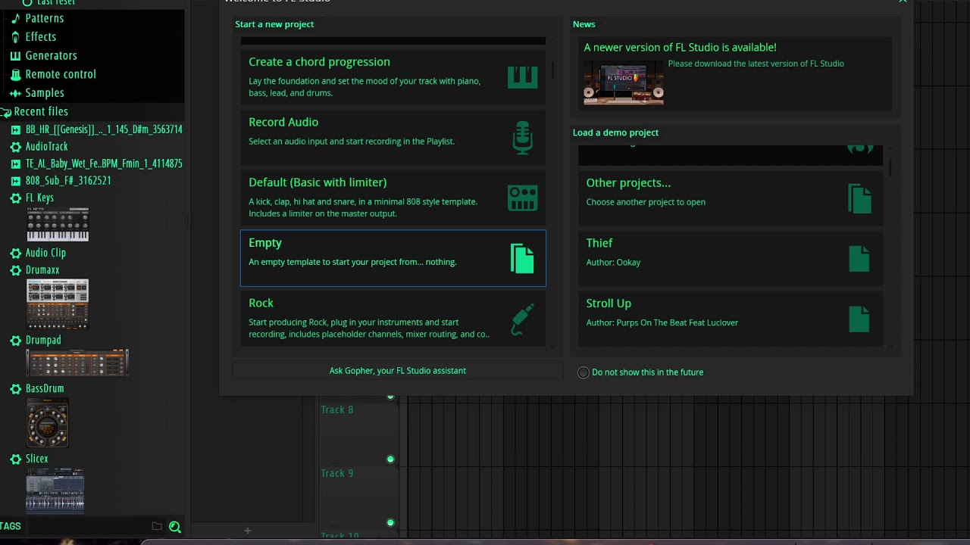Click the plus button below channel rack
This screenshot has width=970, height=545.
click(247, 531)
